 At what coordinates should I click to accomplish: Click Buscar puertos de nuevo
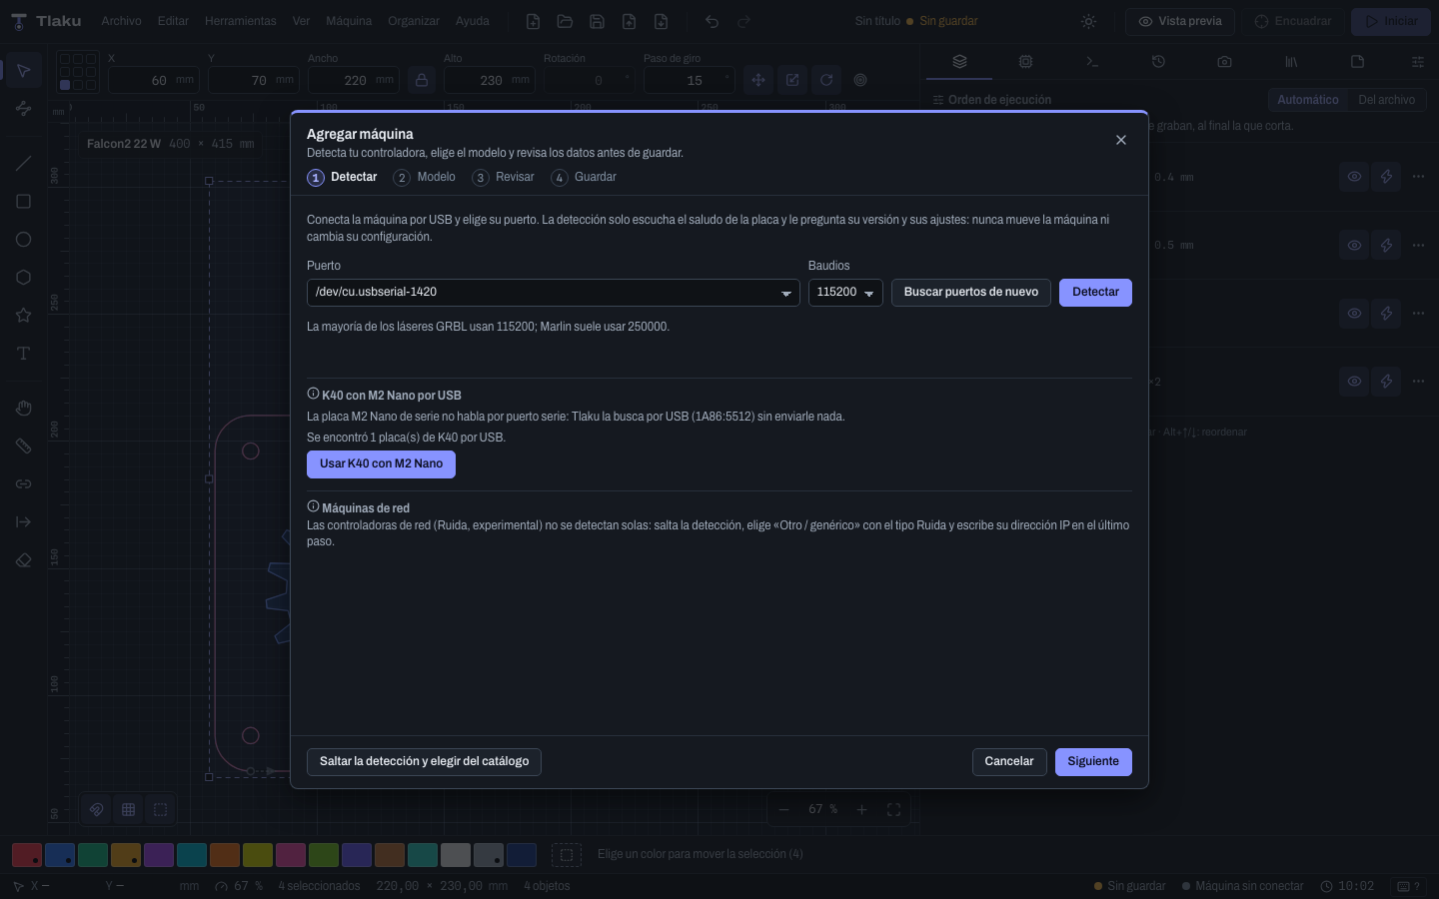pyautogui.click(x=971, y=293)
